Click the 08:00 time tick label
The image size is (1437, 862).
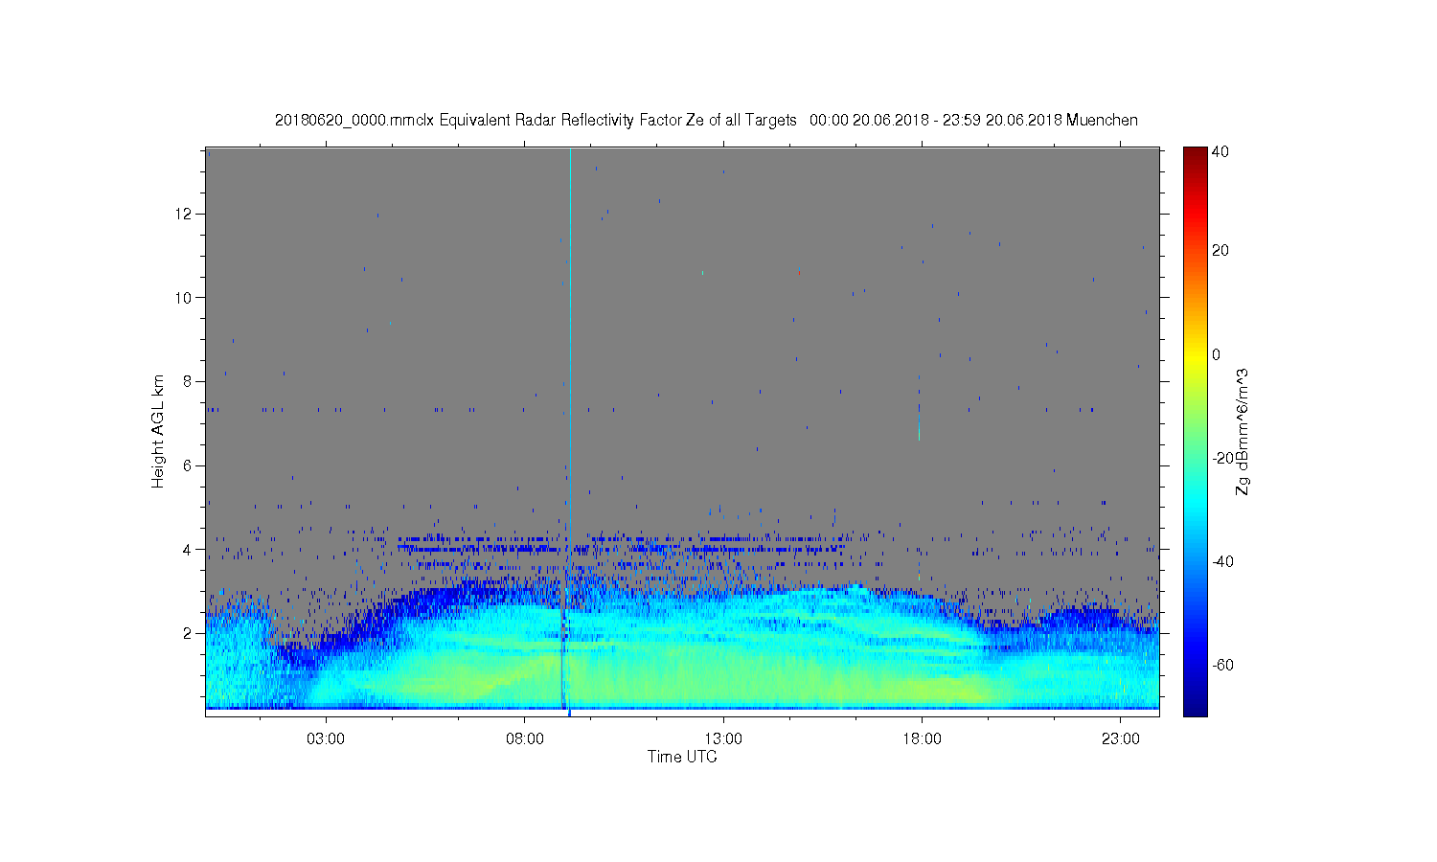[x=525, y=738]
